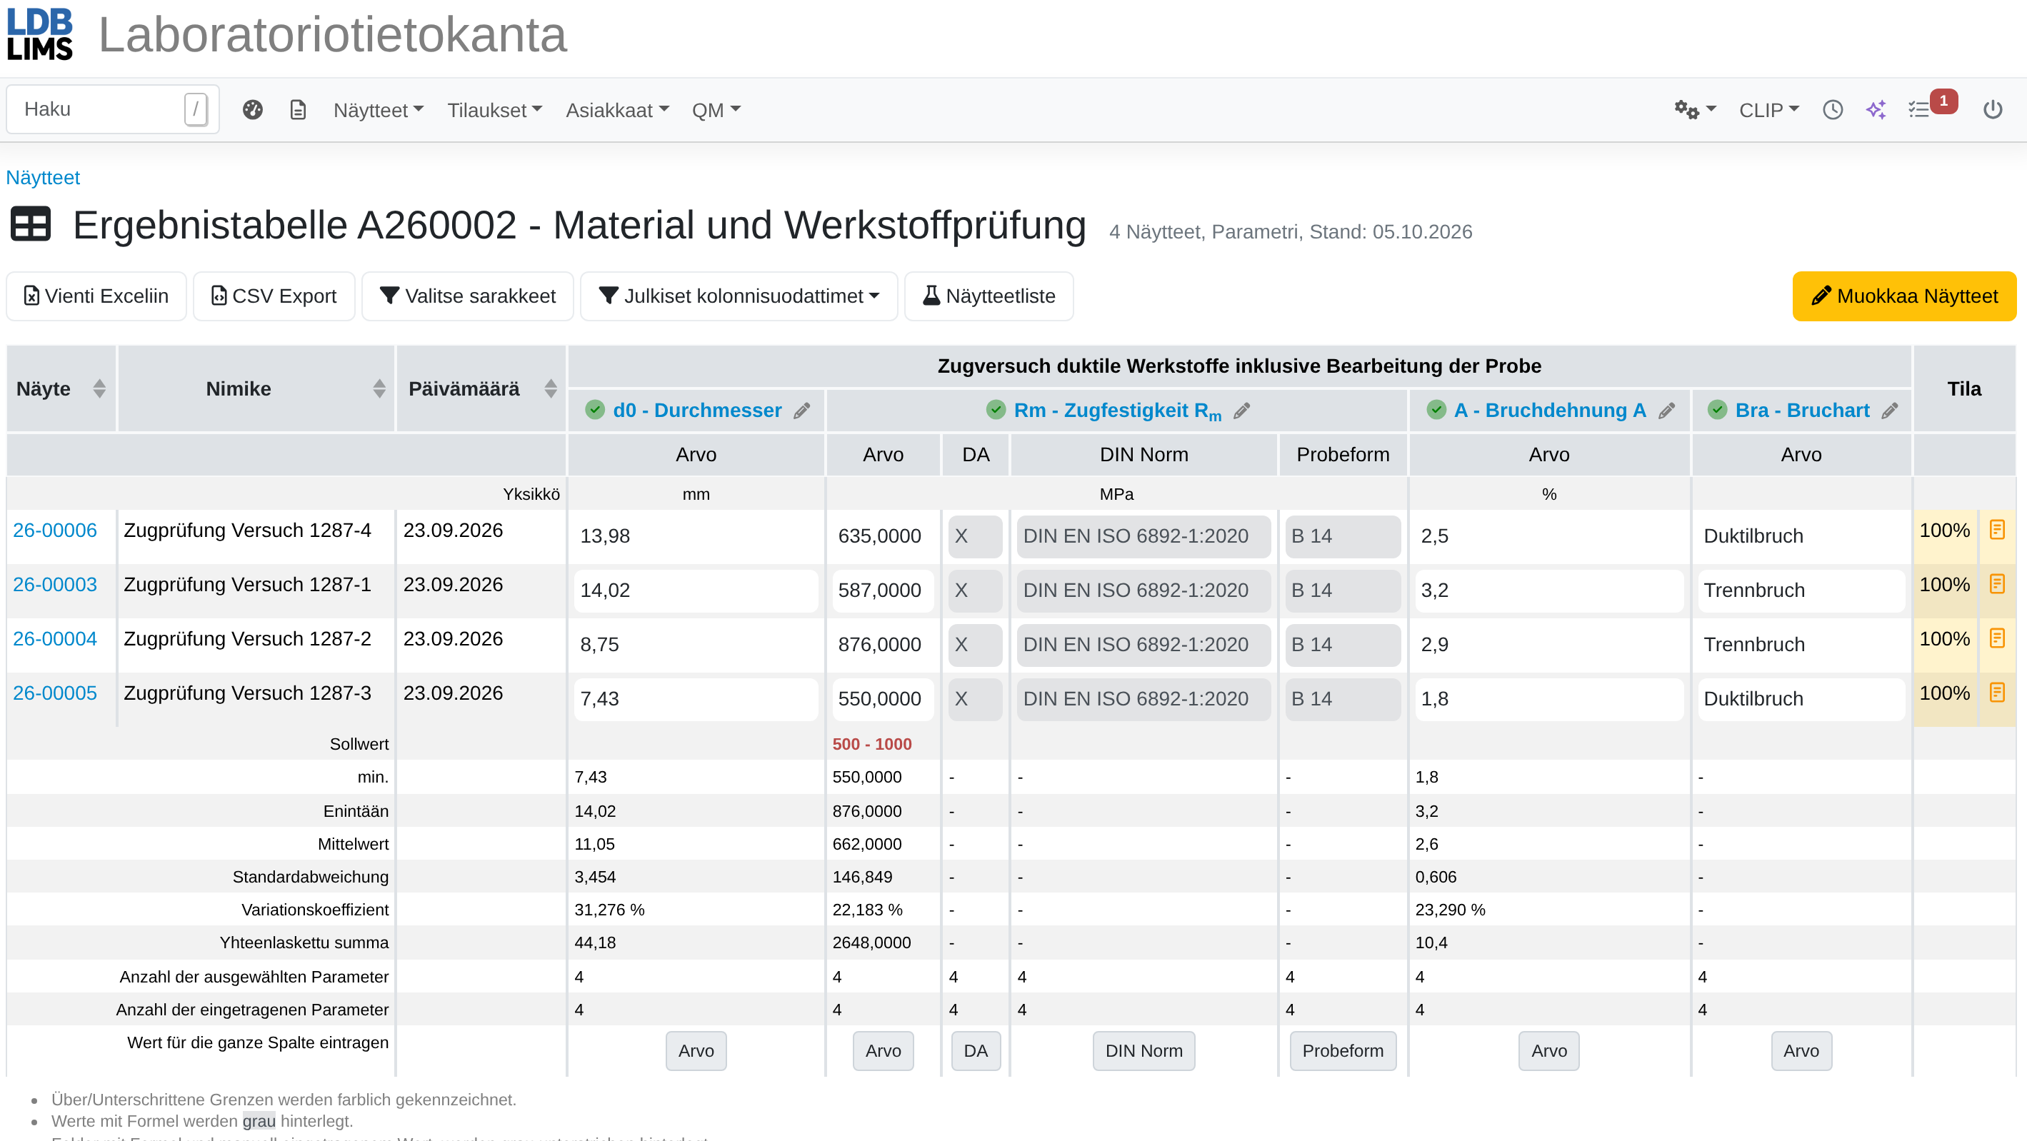Open note icon for sample 26-00005
The width and height of the screenshot is (2027, 1141).
coord(1997,693)
